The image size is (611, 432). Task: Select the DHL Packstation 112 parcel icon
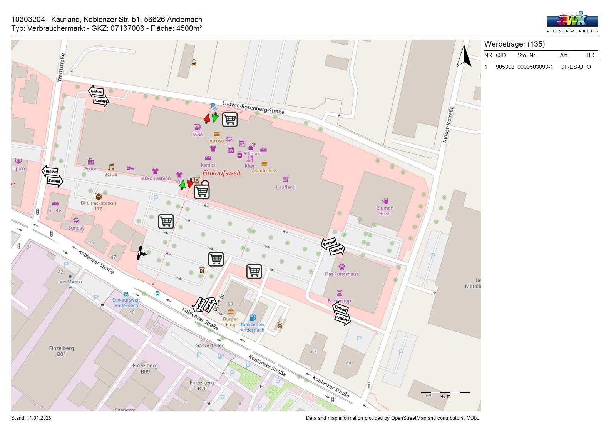click(x=99, y=197)
